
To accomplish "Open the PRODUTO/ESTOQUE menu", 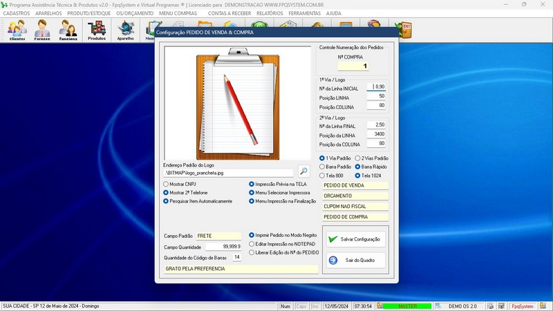I will point(89,13).
